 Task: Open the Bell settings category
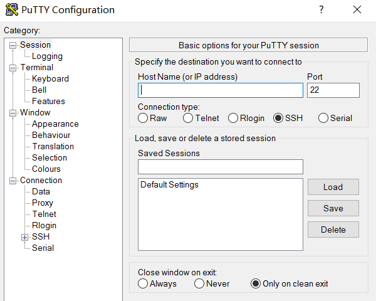[x=39, y=90]
